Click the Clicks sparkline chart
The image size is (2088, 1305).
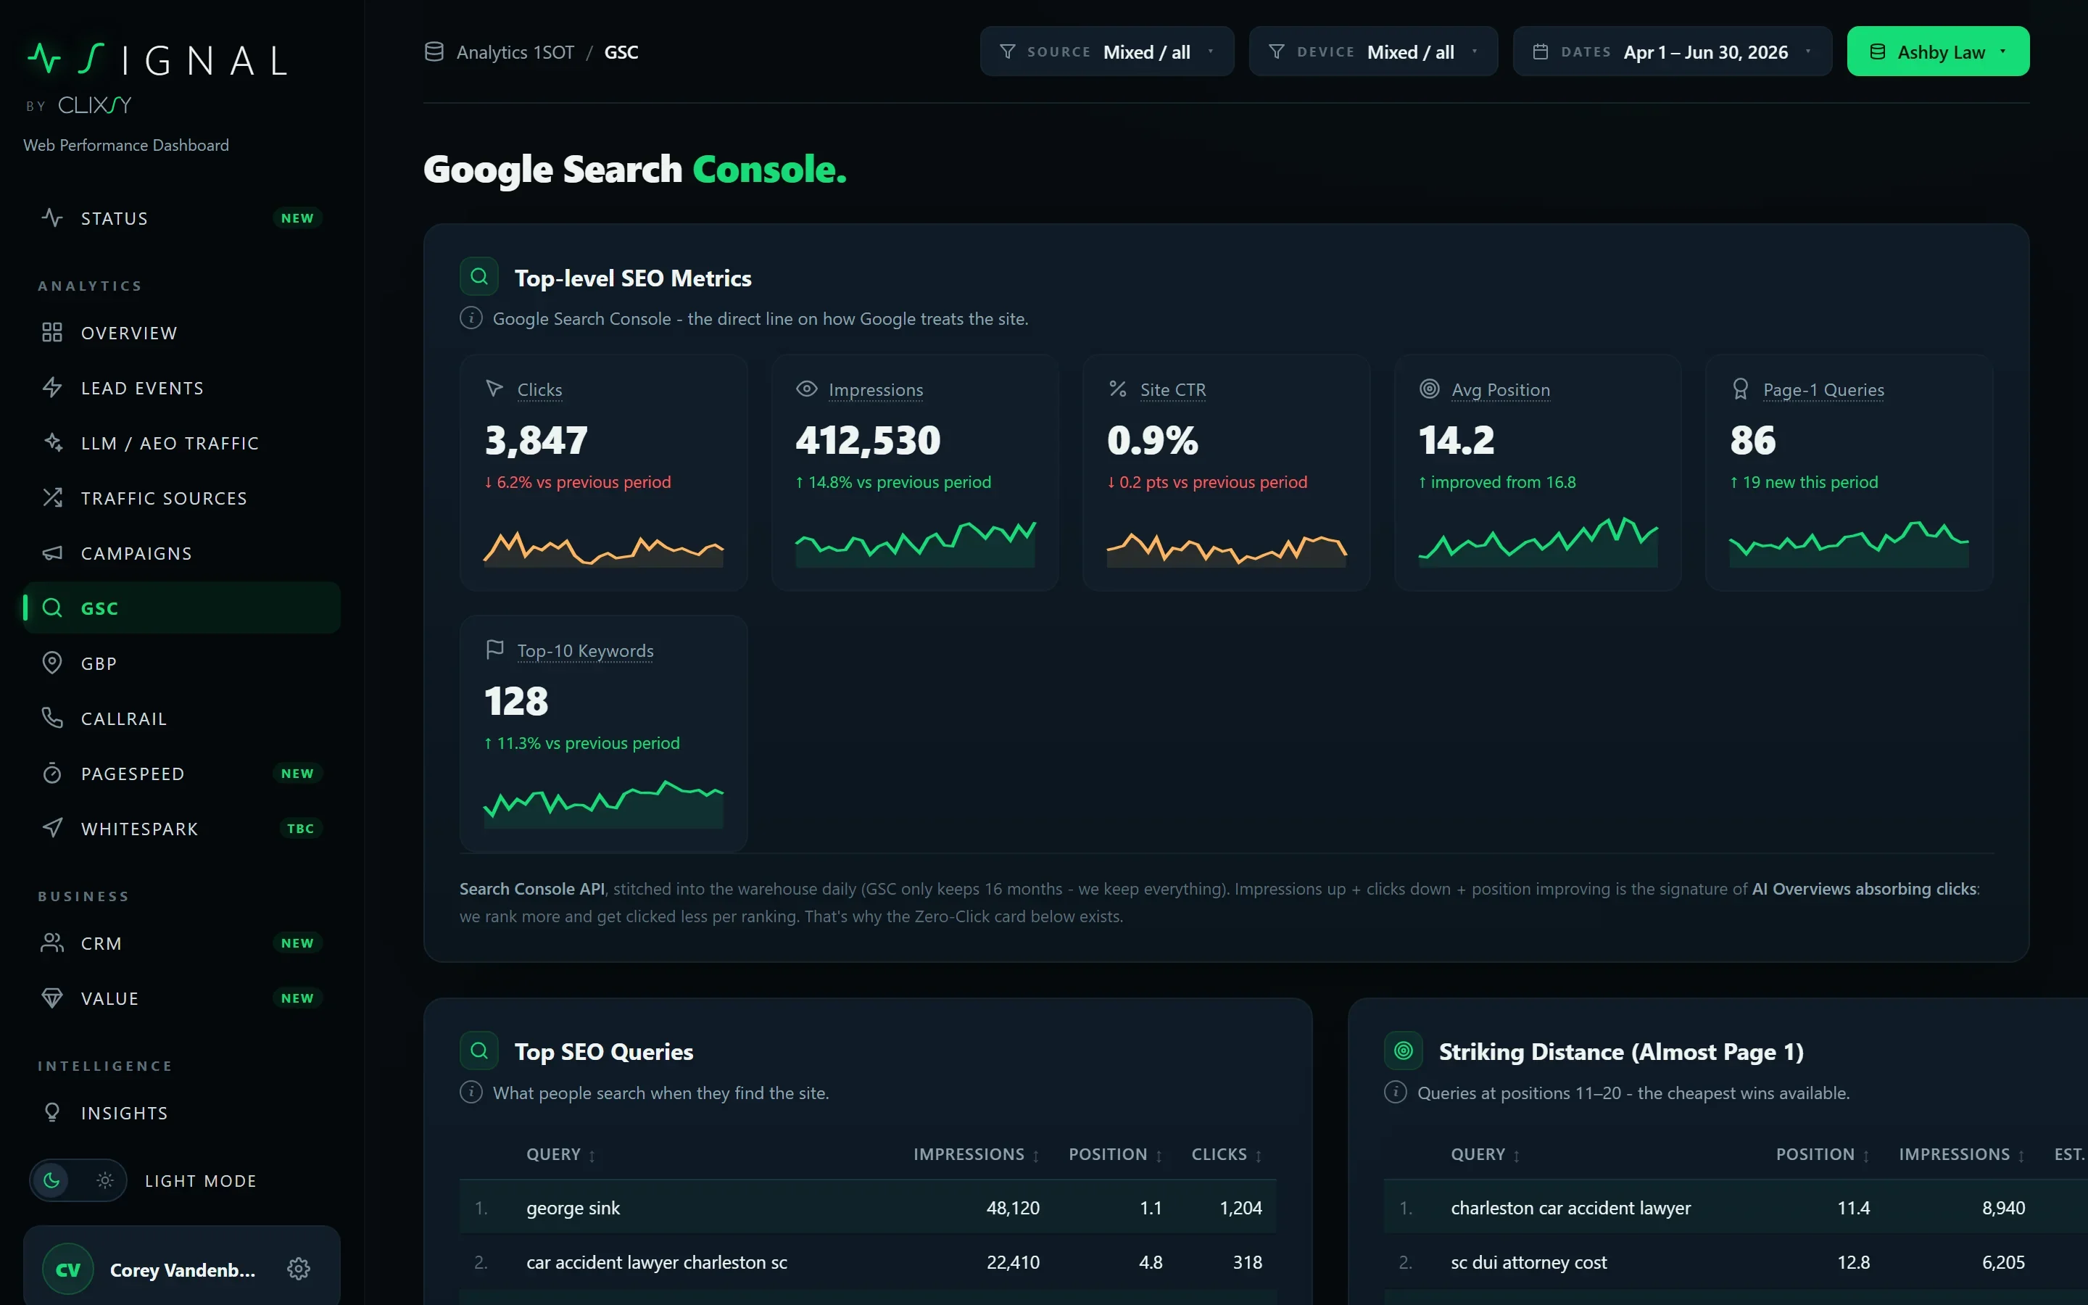click(603, 547)
